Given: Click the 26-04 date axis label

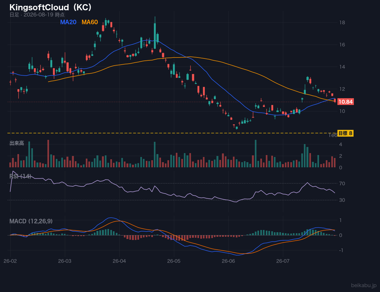Looking at the screenshot, I should click(x=119, y=261).
